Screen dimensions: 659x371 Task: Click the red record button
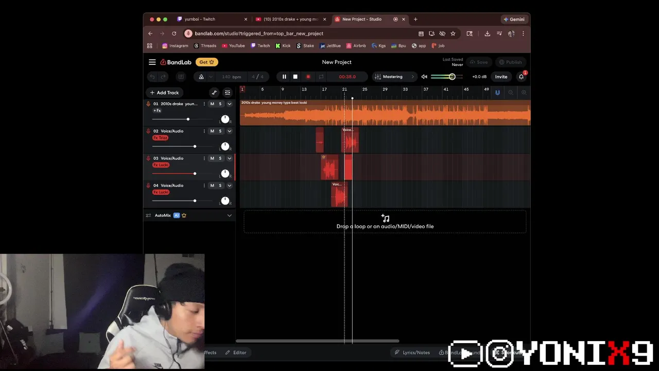(308, 77)
